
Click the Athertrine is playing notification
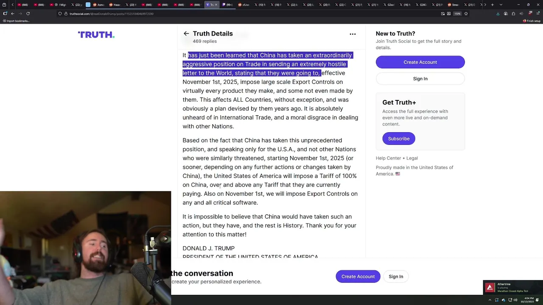click(x=513, y=288)
